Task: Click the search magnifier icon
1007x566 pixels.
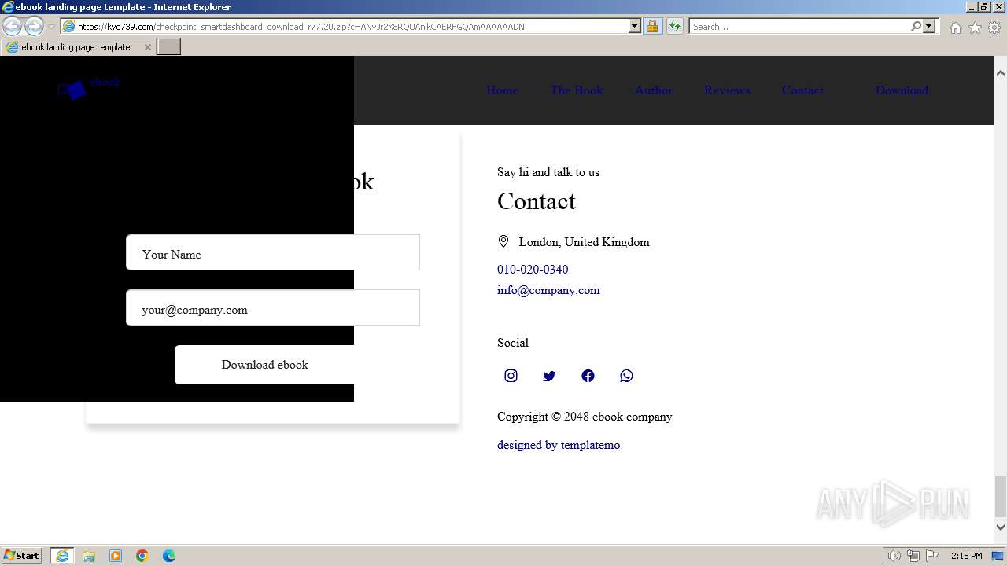Action: 916,26
